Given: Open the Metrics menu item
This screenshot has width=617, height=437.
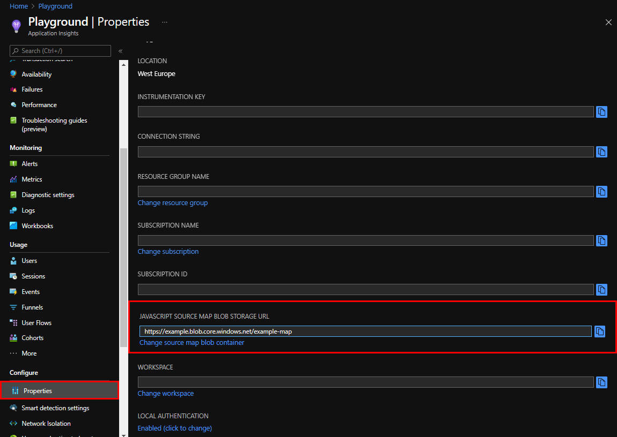Looking at the screenshot, I should (32, 179).
